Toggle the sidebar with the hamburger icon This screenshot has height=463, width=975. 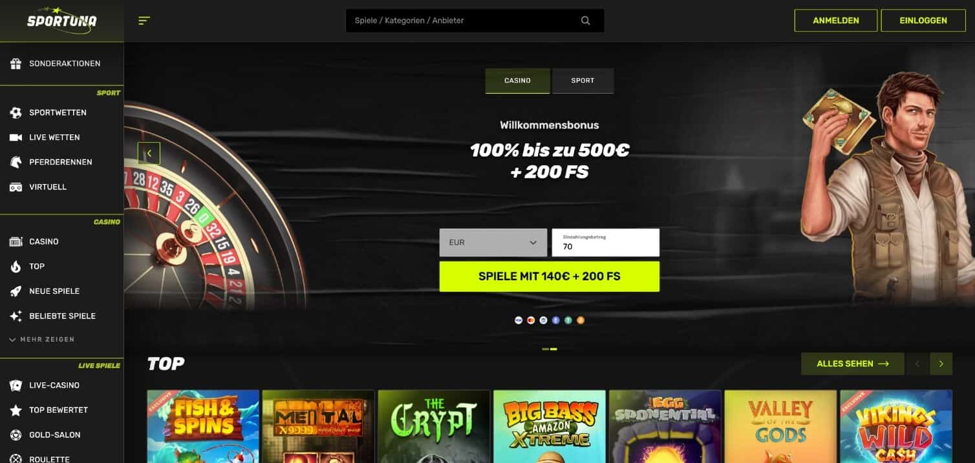[144, 21]
